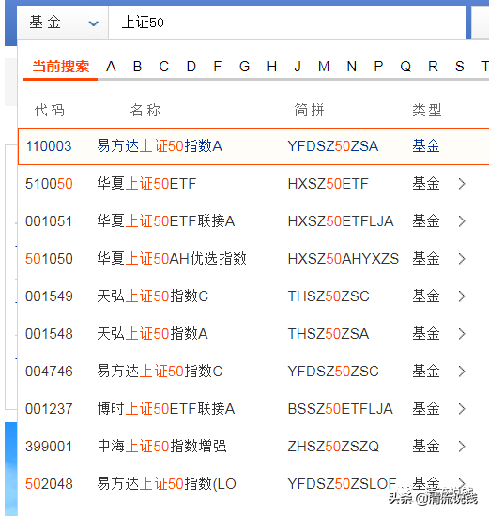Open fund 博时上证50ETF联接A
Viewport: 489px width, 516px height.
click(166, 409)
